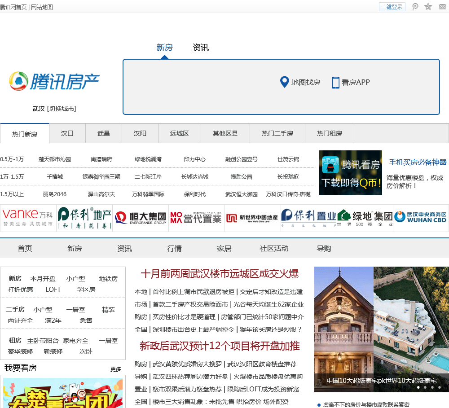
Task: Select the 武昌 district tab
Action: 104,133
